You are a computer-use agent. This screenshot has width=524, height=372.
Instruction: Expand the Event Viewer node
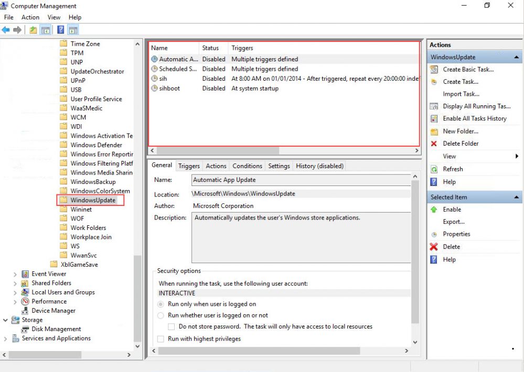tap(14, 273)
